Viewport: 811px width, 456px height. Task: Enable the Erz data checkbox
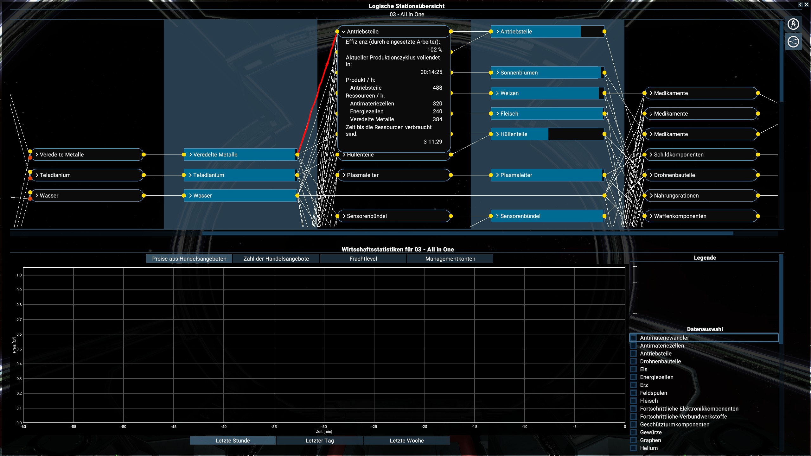click(634, 385)
